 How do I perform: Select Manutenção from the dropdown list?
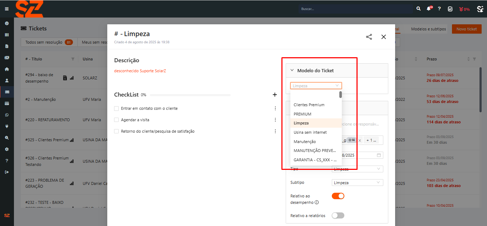click(x=305, y=142)
